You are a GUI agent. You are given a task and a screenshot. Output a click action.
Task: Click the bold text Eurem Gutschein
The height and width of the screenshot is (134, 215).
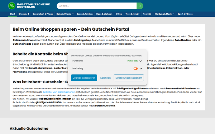105,106
